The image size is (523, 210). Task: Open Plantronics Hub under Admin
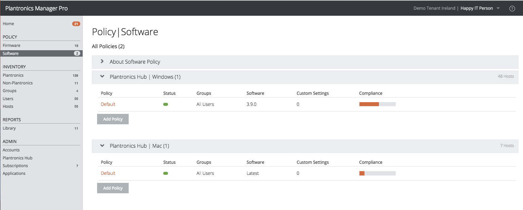point(17,158)
